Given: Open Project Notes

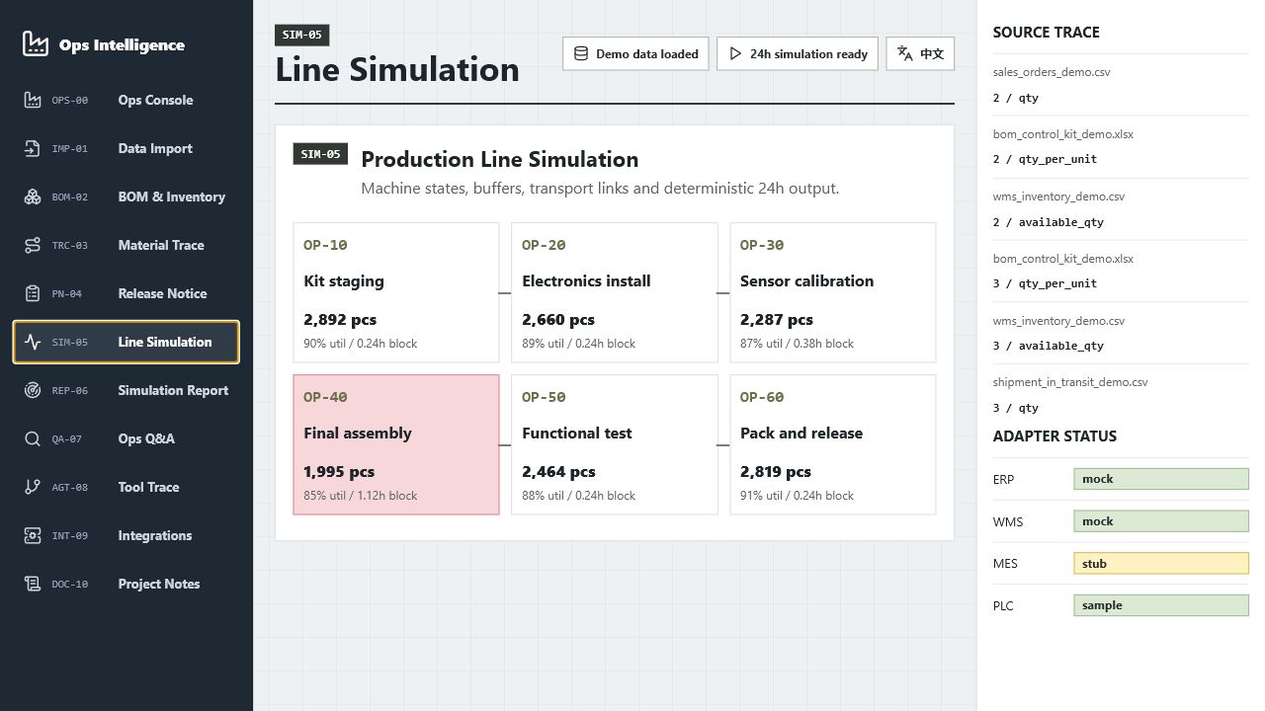Looking at the screenshot, I should [126, 584].
